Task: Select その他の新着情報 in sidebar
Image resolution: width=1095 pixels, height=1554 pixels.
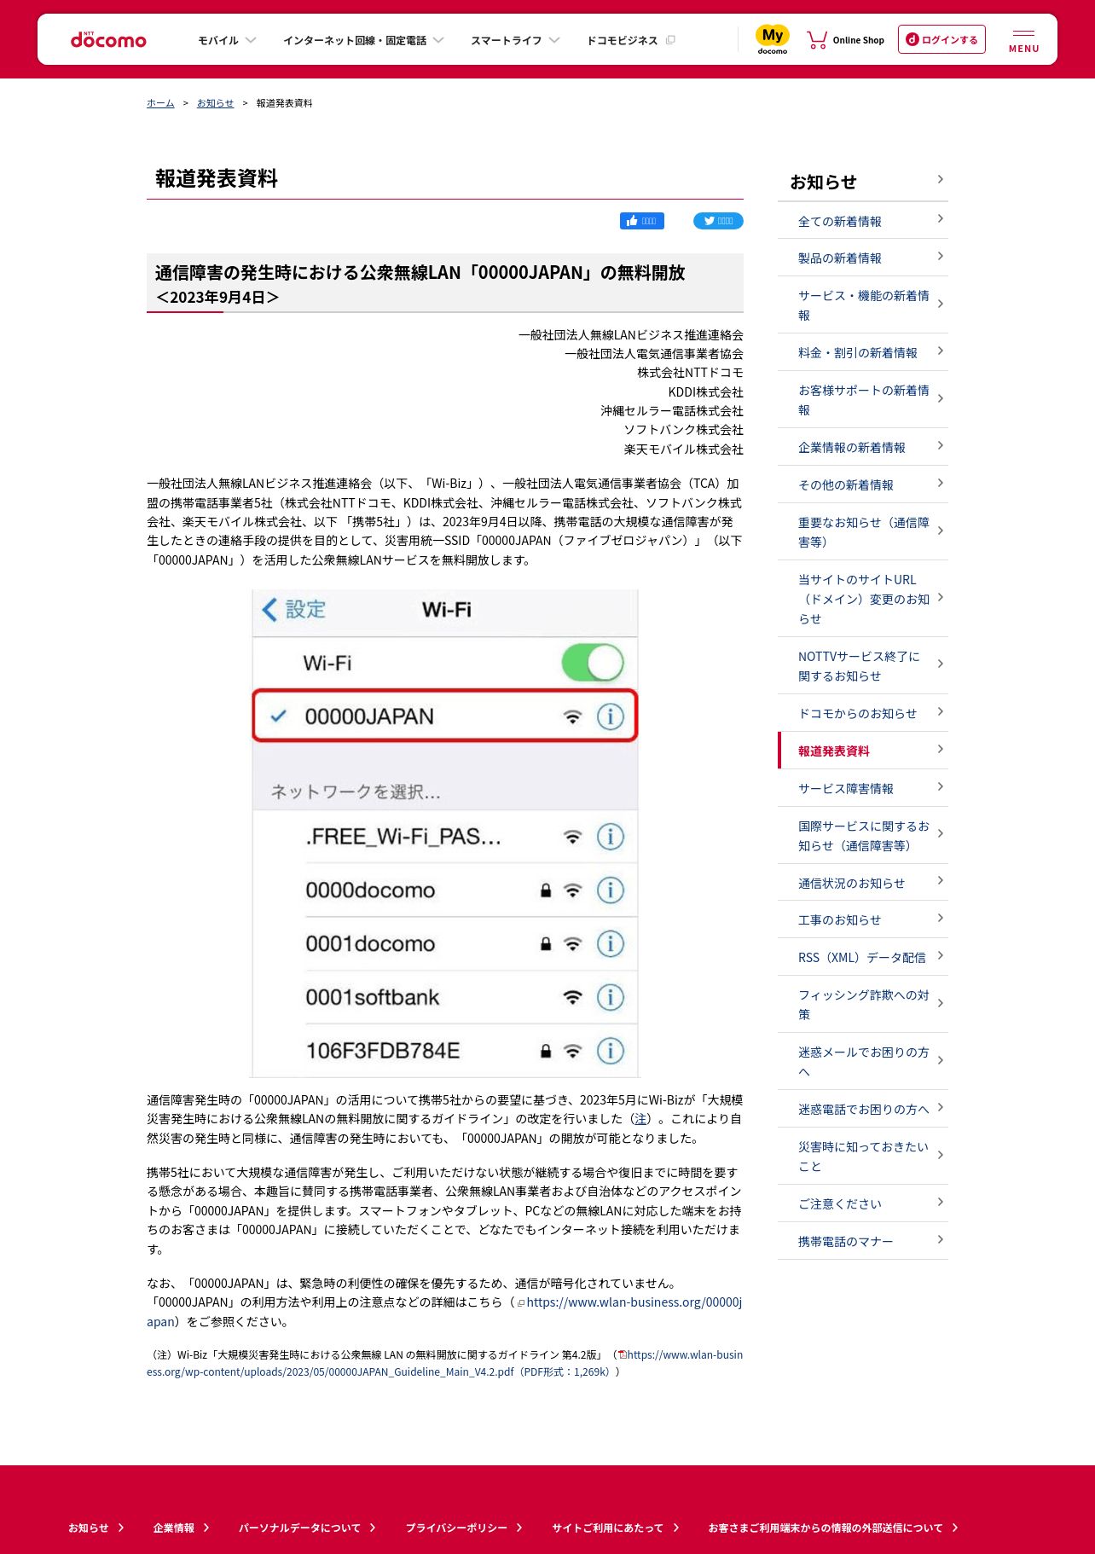Action: point(863,484)
